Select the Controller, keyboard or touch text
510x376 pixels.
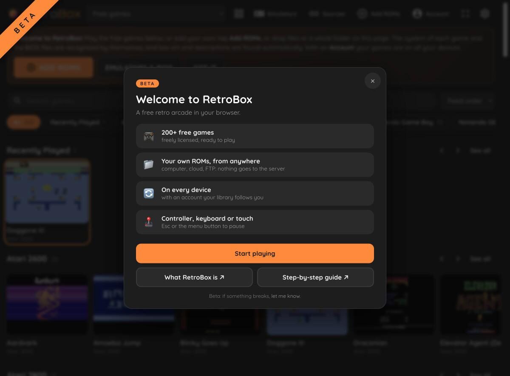pos(207,218)
